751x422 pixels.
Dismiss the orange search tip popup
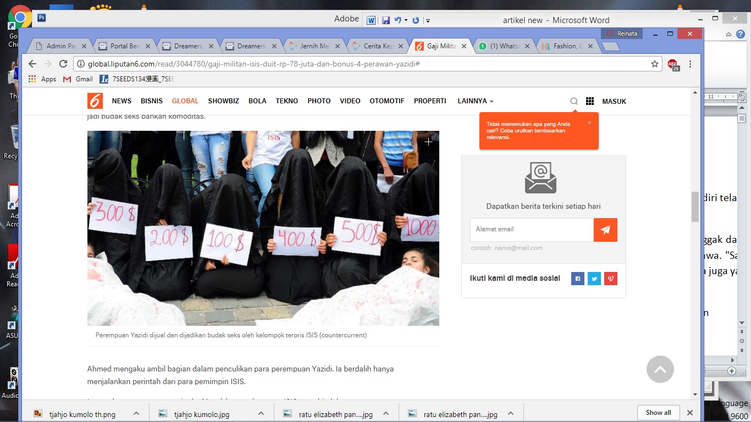click(x=589, y=123)
